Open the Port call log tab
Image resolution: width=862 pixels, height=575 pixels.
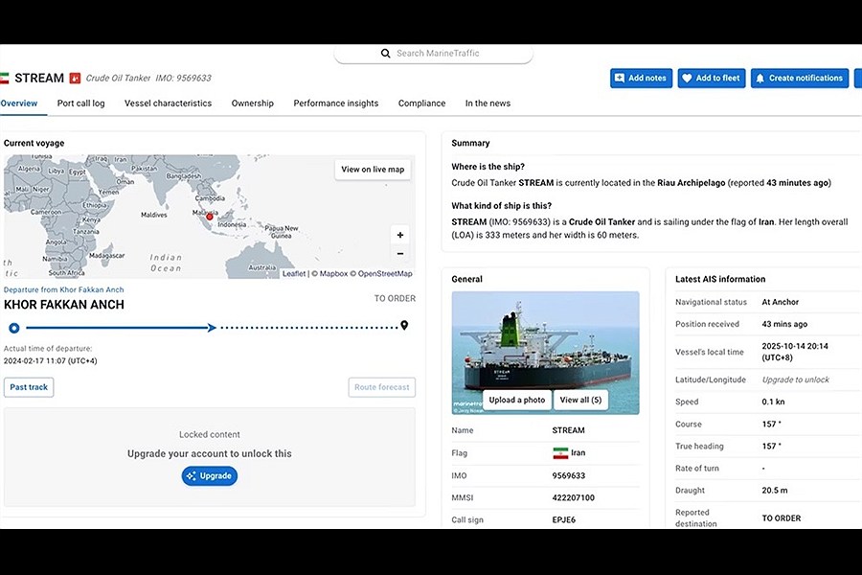click(x=80, y=103)
